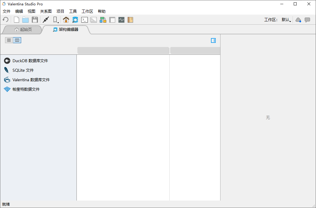Screen dimensions: 316x208
Task: Open a file using the folder icon
Action: [25, 20]
